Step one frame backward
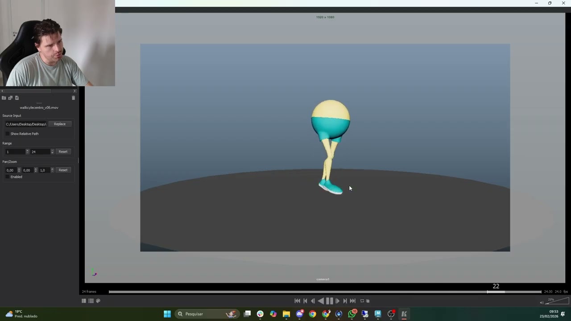Image resolution: width=571 pixels, height=321 pixels. (x=313, y=301)
